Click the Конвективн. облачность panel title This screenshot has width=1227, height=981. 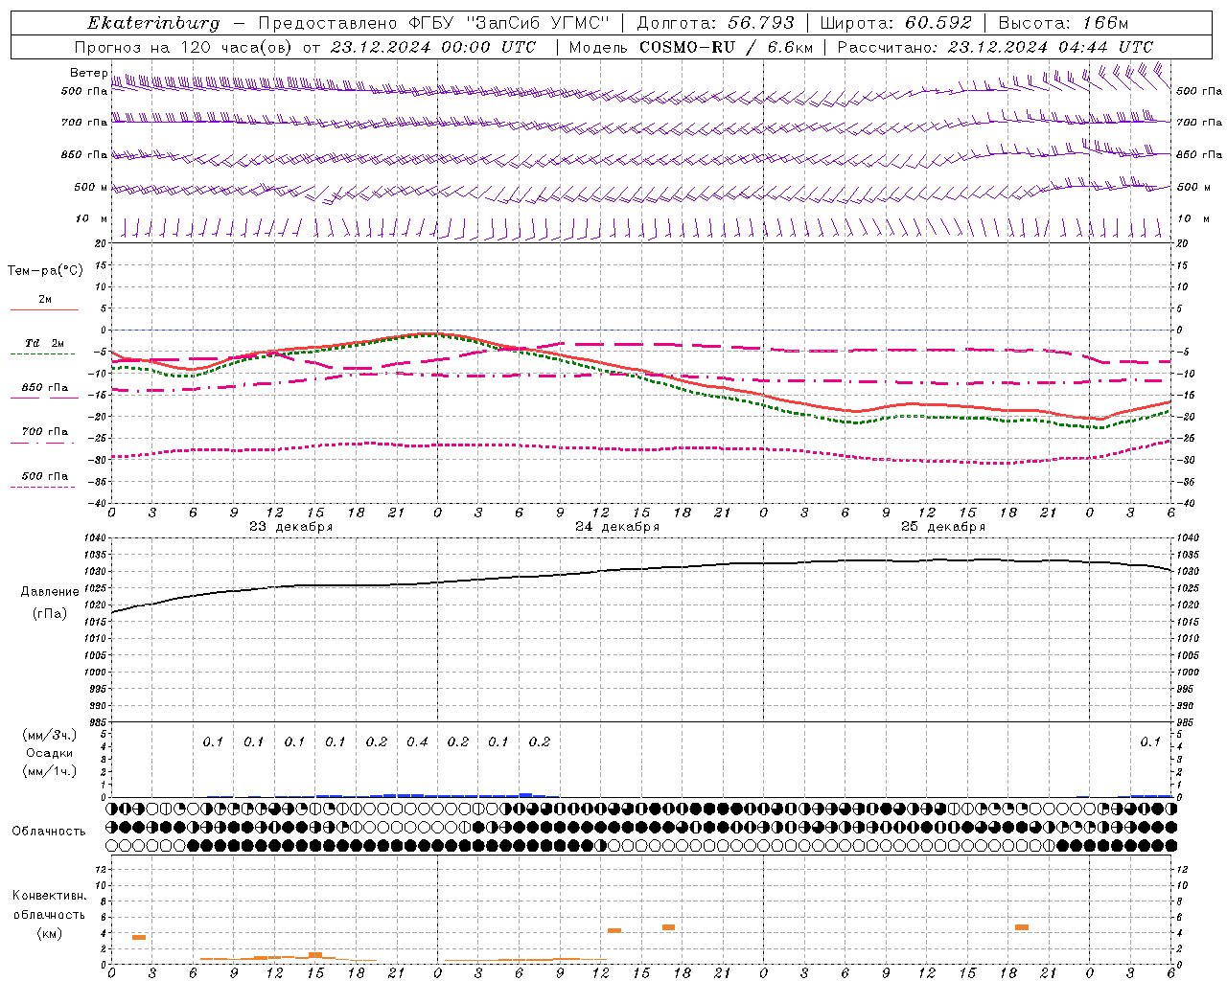(49, 905)
